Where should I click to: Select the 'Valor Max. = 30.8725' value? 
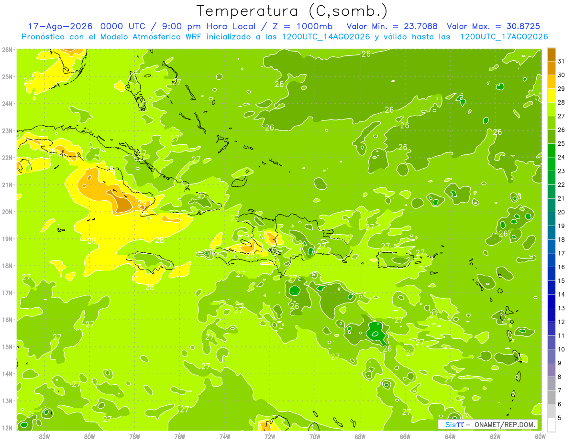pyautogui.click(x=494, y=26)
